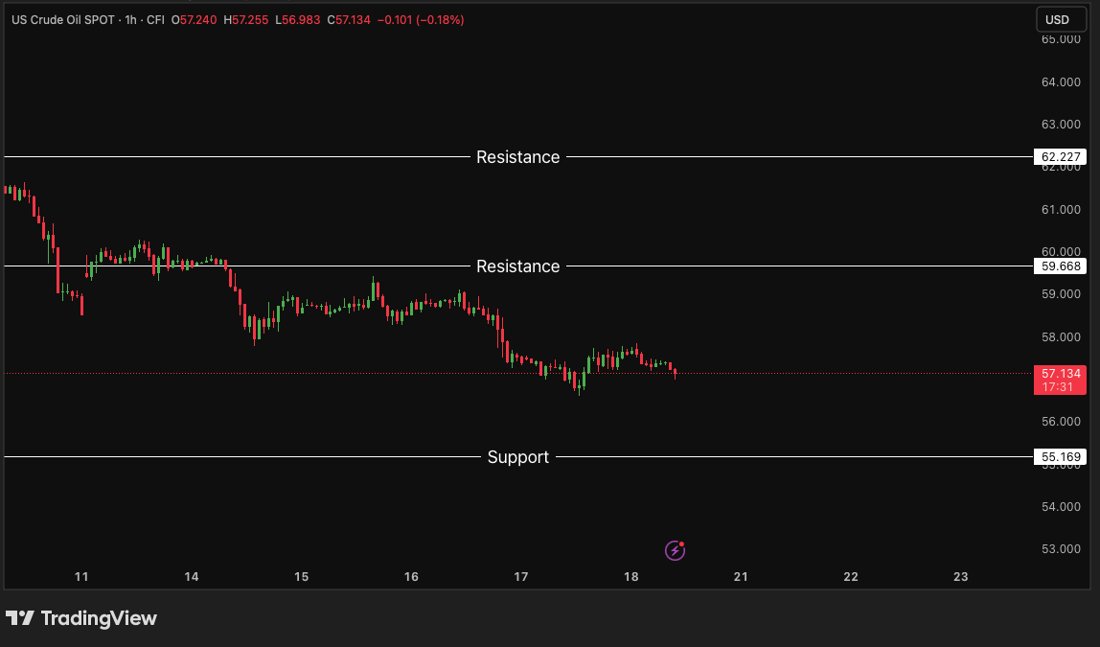Select the lower Resistance line label
Viewport: 1100px width, 647px height.
[x=517, y=266]
